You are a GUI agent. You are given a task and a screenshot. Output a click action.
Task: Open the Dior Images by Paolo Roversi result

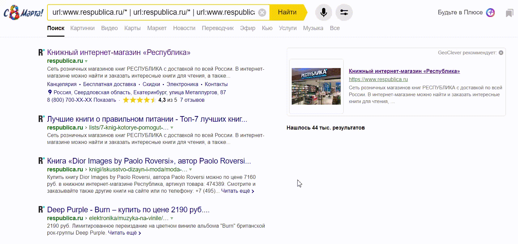click(149, 161)
